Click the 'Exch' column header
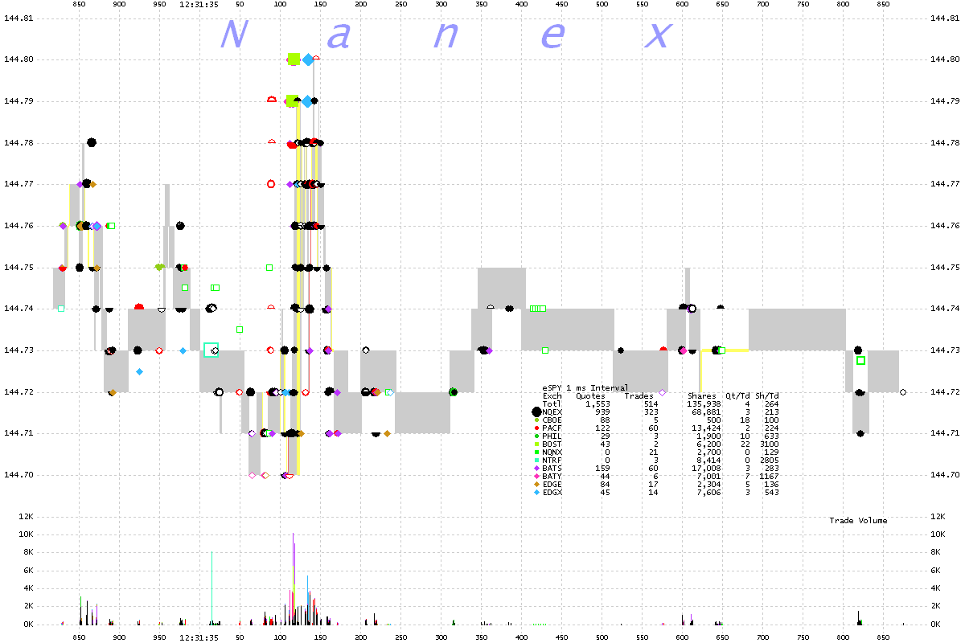965x643 pixels. pyautogui.click(x=552, y=396)
